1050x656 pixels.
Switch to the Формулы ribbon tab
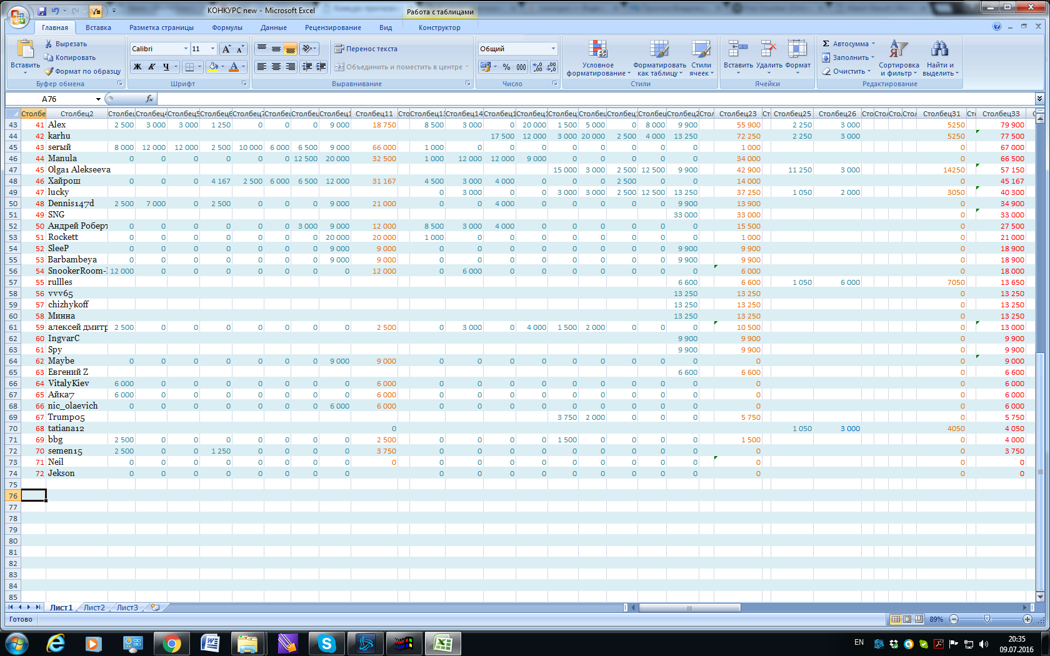(227, 27)
